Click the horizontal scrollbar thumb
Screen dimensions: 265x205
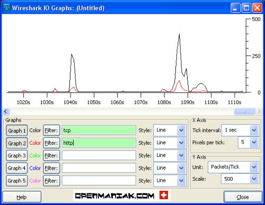[x=244, y=111]
